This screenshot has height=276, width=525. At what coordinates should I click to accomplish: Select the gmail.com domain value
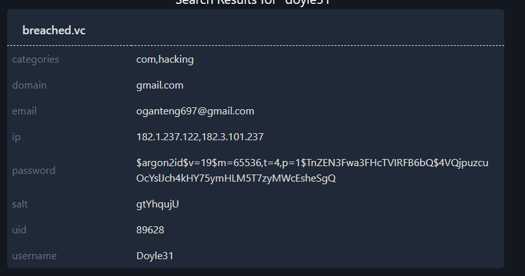160,85
